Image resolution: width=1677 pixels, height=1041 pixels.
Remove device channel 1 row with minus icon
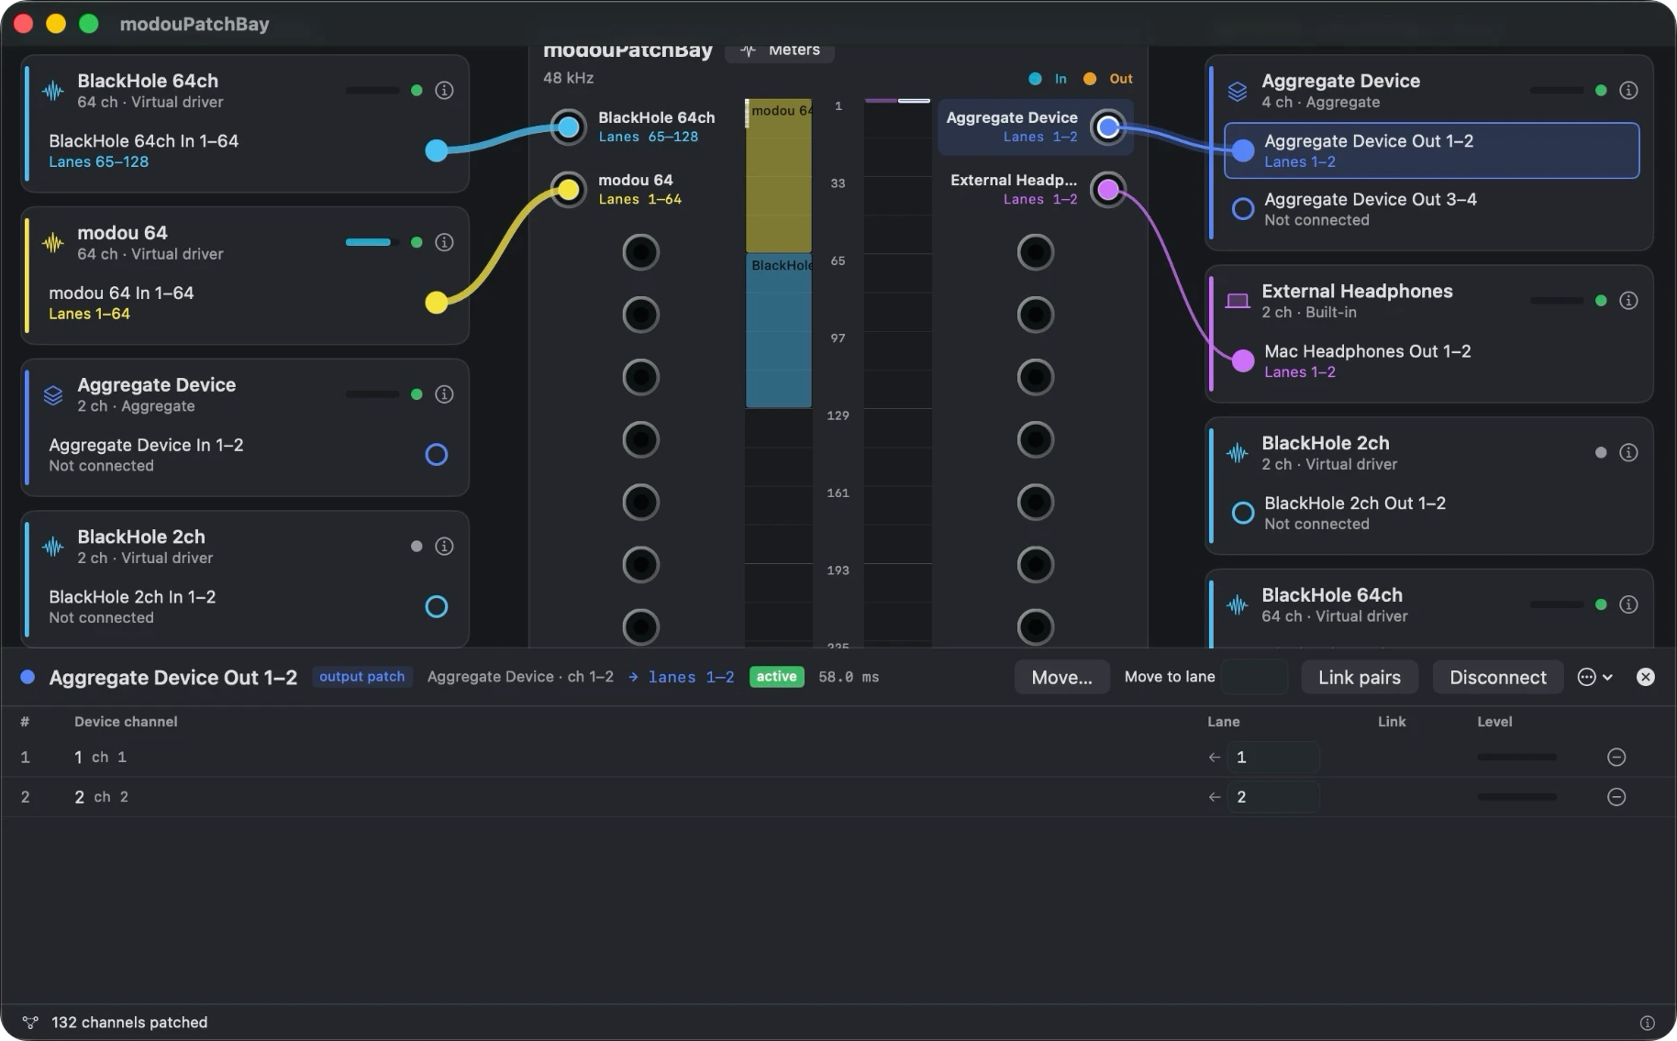1616,758
